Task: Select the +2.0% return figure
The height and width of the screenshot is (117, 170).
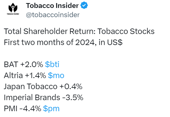Action: 31,65
